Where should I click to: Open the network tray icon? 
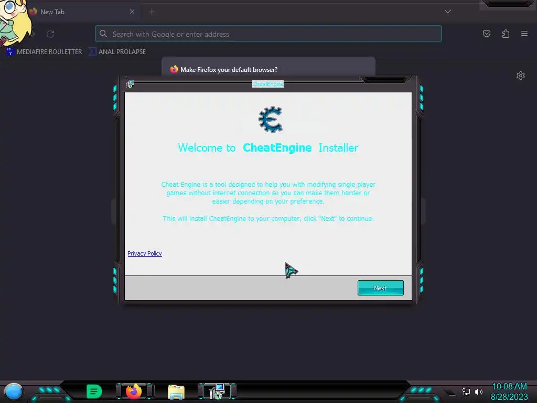click(x=466, y=391)
